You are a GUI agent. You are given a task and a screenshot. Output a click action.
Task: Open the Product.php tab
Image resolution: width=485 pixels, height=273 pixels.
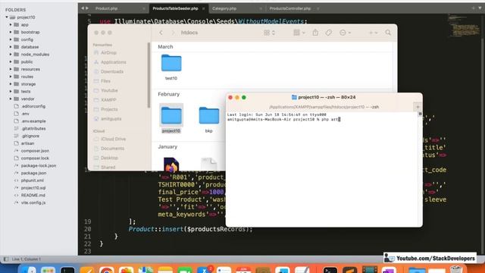(x=106, y=8)
